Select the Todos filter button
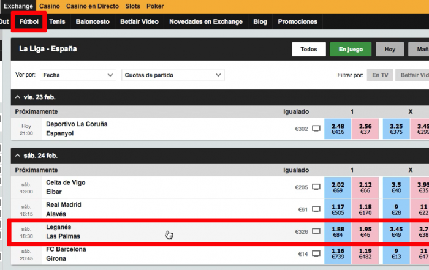Screen dimensions: 429x270 [309, 49]
